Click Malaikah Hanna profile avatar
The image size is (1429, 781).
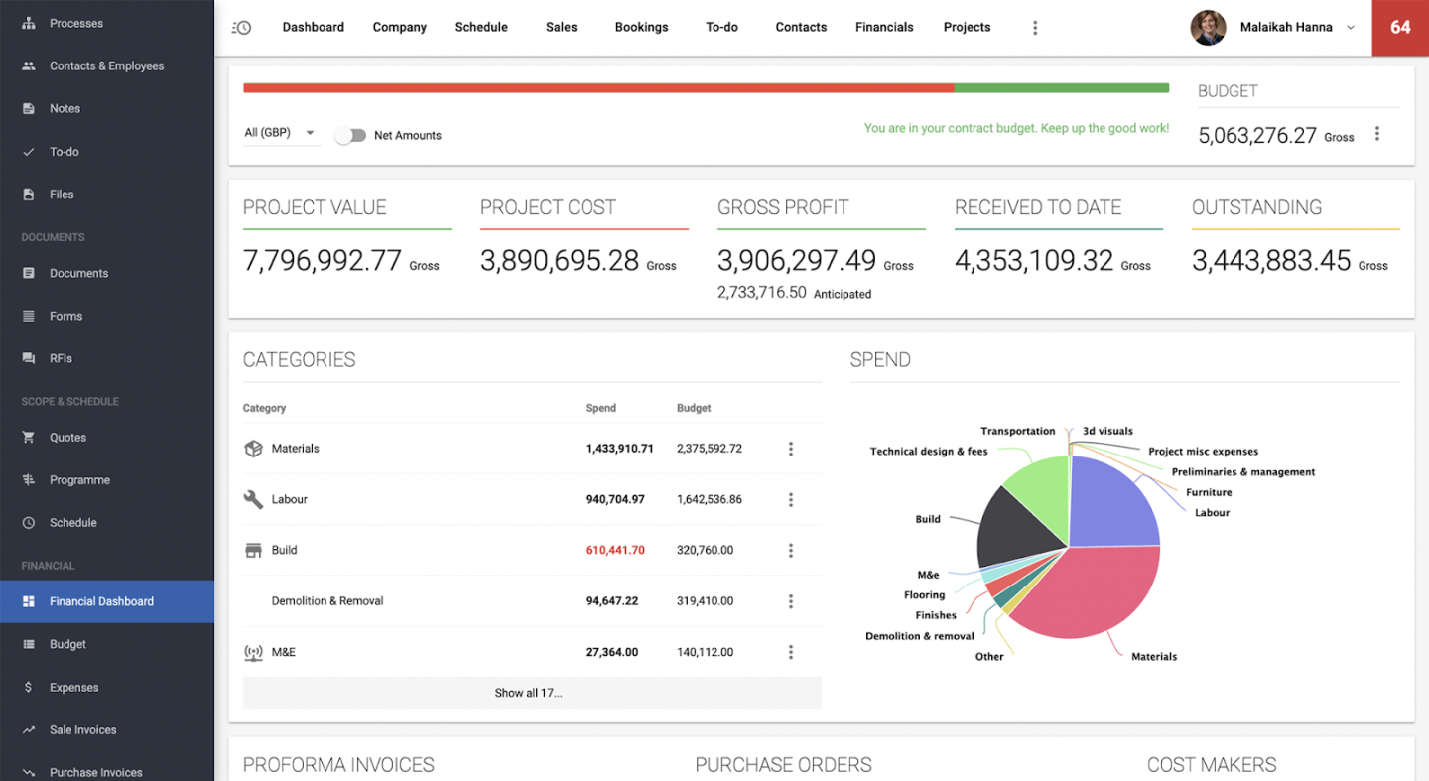tap(1208, 28)
